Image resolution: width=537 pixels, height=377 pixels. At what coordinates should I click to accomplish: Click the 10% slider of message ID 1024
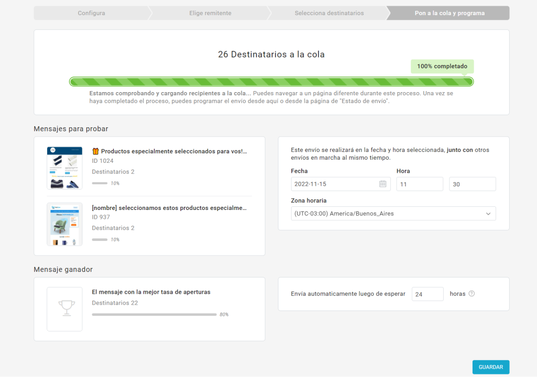coord(99,183)
